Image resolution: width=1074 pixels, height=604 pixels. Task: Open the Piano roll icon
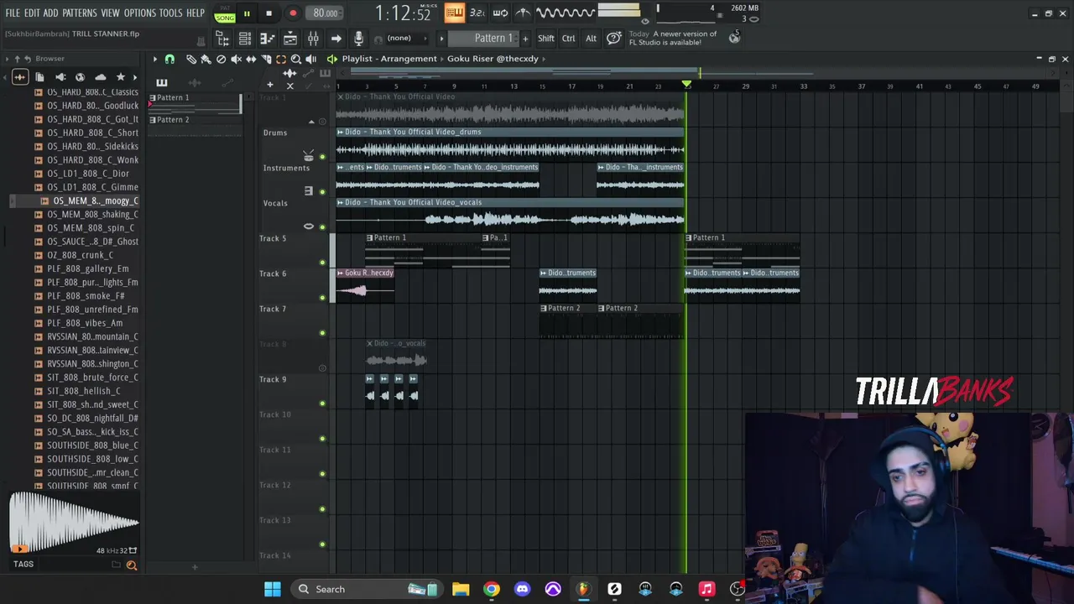(268, 39)
